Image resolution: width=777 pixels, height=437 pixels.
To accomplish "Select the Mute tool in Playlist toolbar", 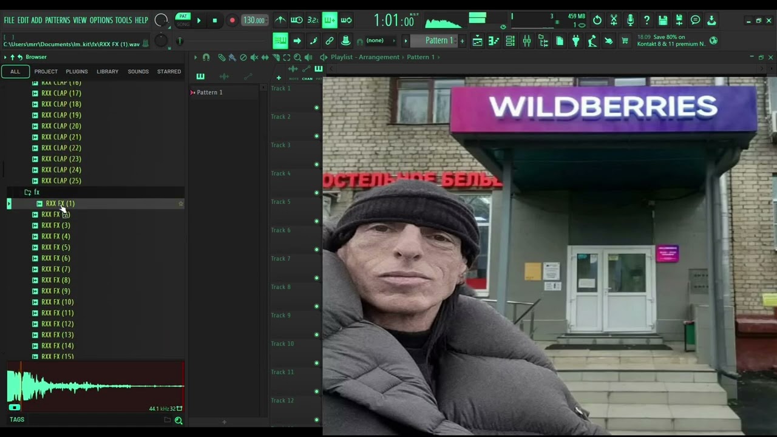I will pos(254,57).
